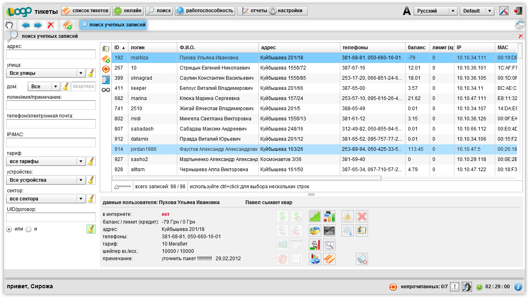Click the "онлайн" button in top bar
Viewport: 529px width, 298px height.
(x=128, y=11)
